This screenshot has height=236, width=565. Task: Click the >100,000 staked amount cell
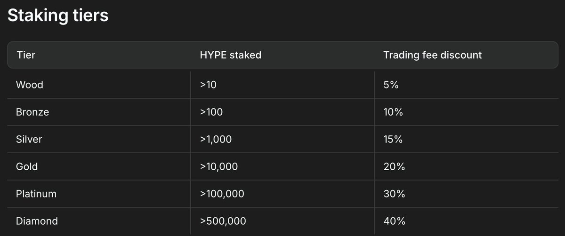222,194
